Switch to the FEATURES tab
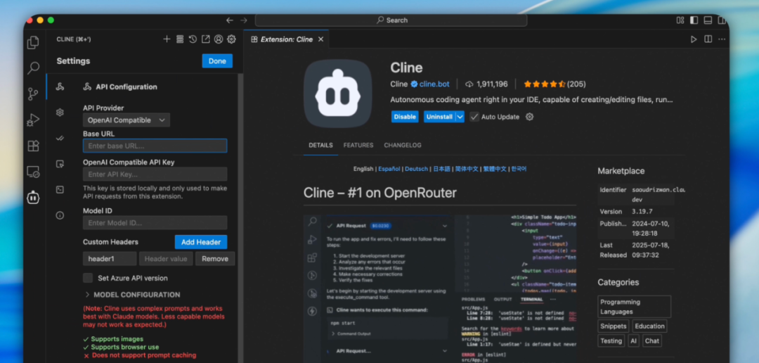Viewport: 759px width, 363px height. (358, 146)
